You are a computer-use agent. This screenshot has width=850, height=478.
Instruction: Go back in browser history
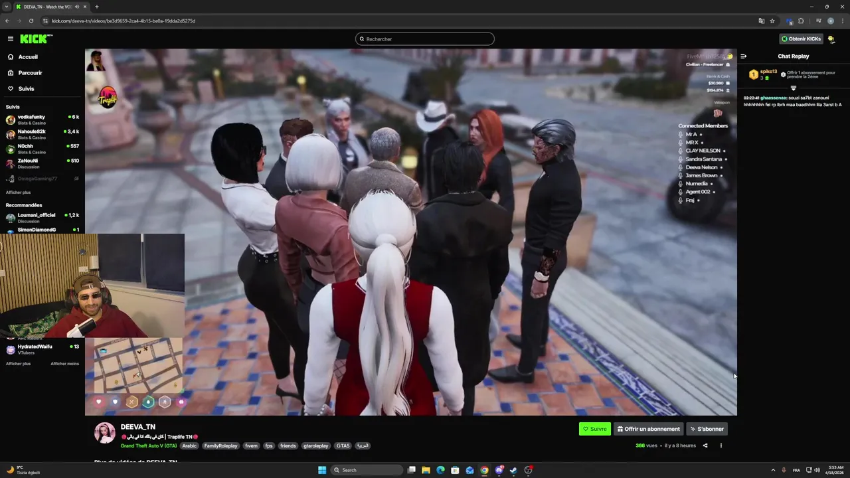pos(7,21)
